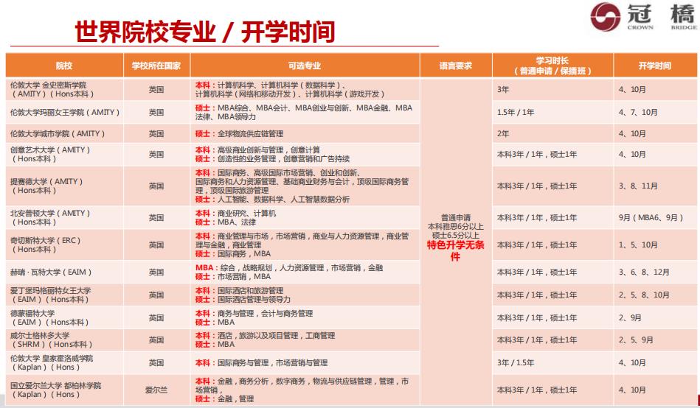The width and height of the screenshot is (700, 408).
Task: Click 人工智能、数据科学 master's line
Action: point(273,200)
